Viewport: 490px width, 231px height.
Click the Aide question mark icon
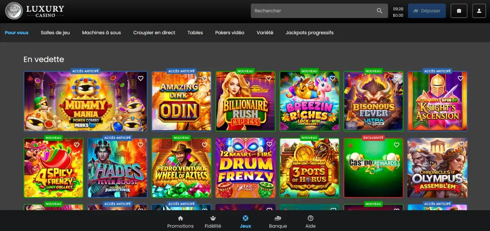(310, 218)
